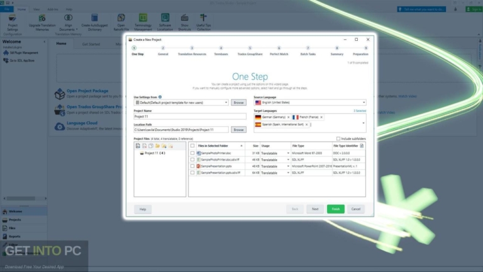
Task: Click the faded last folder icon in Project Files toolbar
Action: click(x=170, y=146)
